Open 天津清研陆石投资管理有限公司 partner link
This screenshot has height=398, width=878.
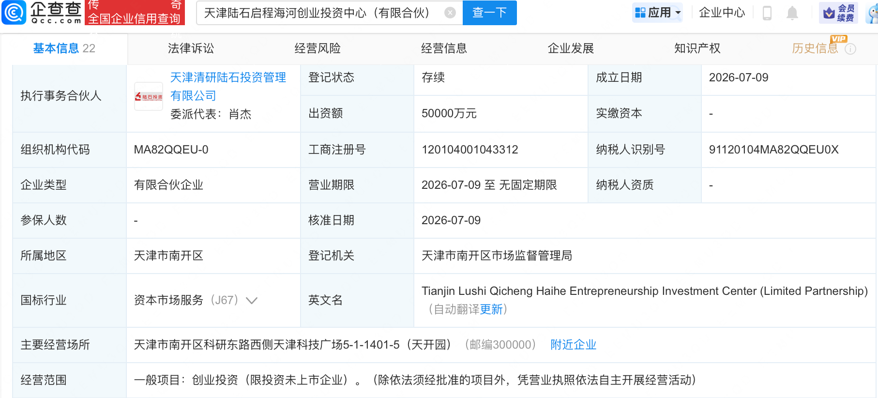228,87
